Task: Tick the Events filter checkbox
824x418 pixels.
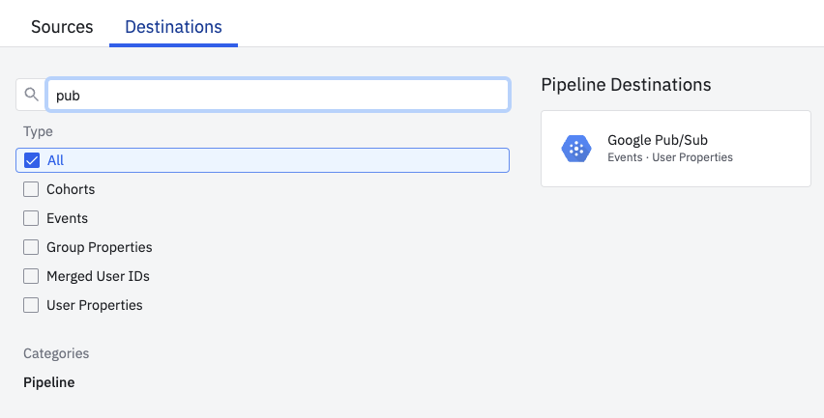Action: point(31,218)
